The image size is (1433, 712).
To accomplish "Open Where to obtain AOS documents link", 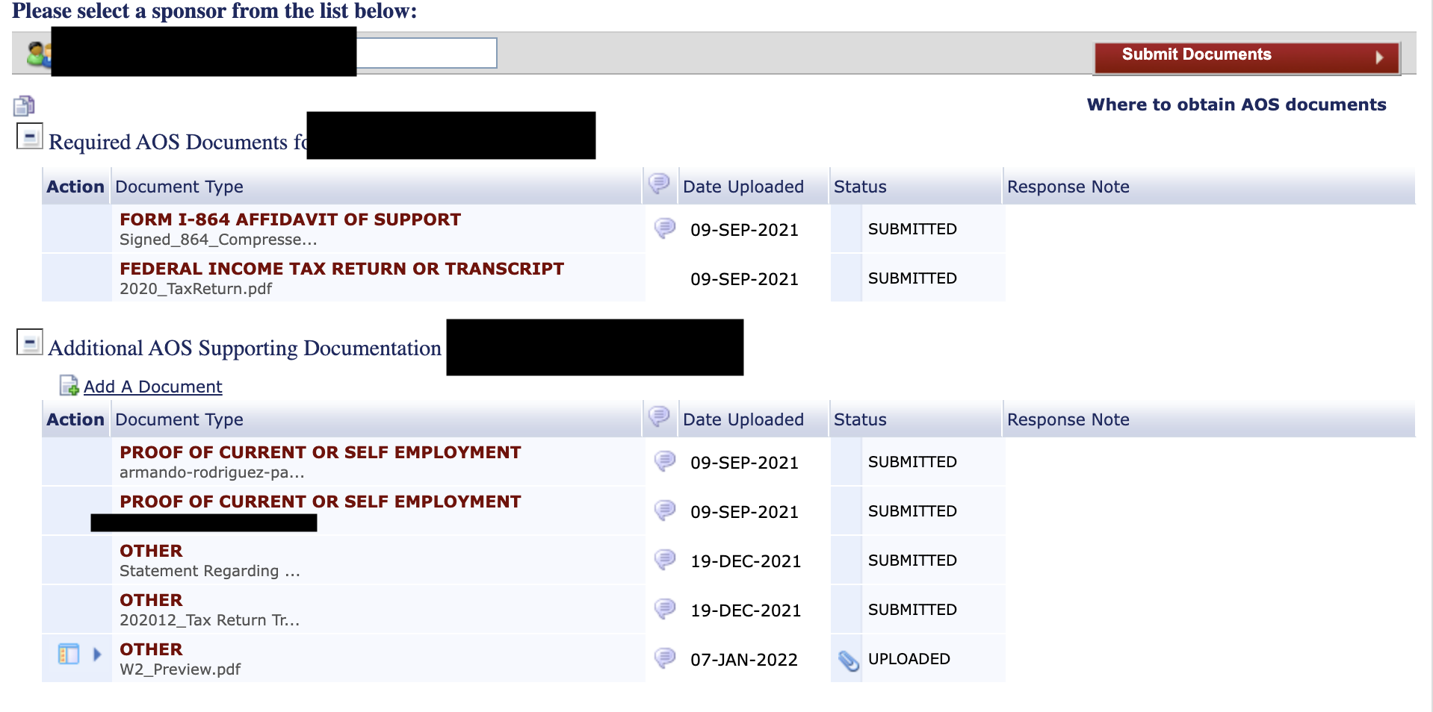I will 1236,104.
